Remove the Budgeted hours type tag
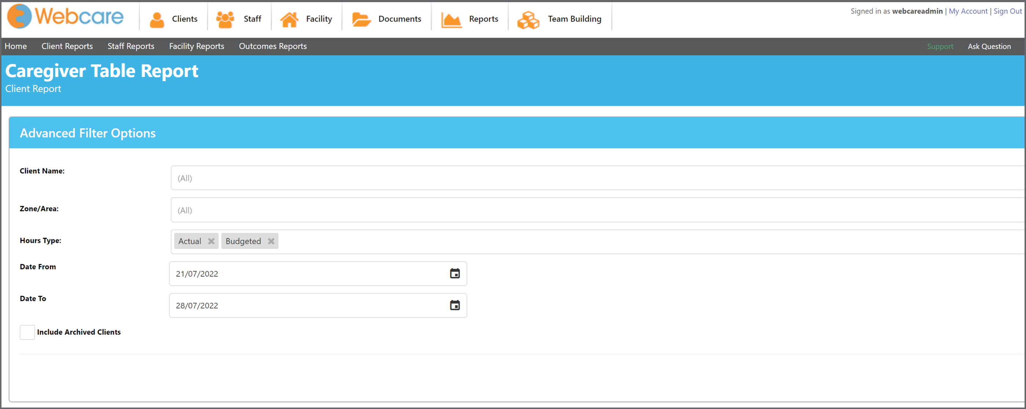Image resolution: width=1026 pixels, height=409 pixels. 271,241
